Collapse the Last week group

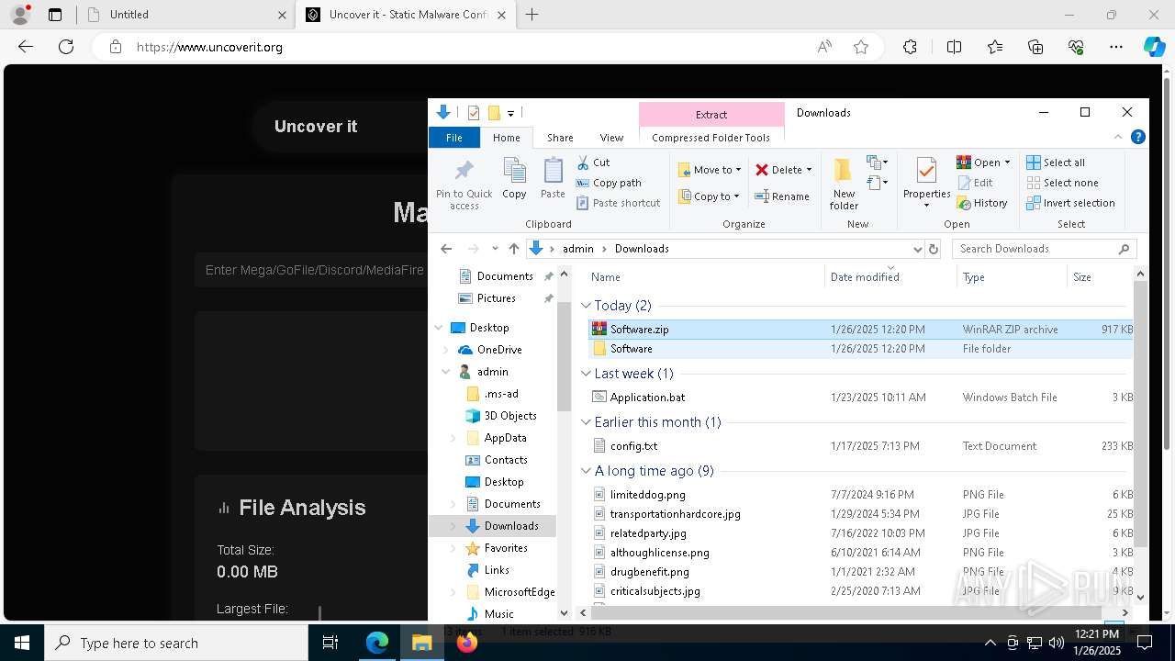pyautogui.click(x=587, y=374)
